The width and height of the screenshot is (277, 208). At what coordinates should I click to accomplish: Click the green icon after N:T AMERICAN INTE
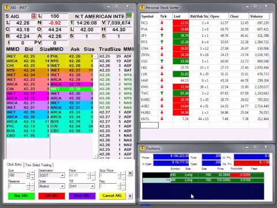(x=129, y=16)
